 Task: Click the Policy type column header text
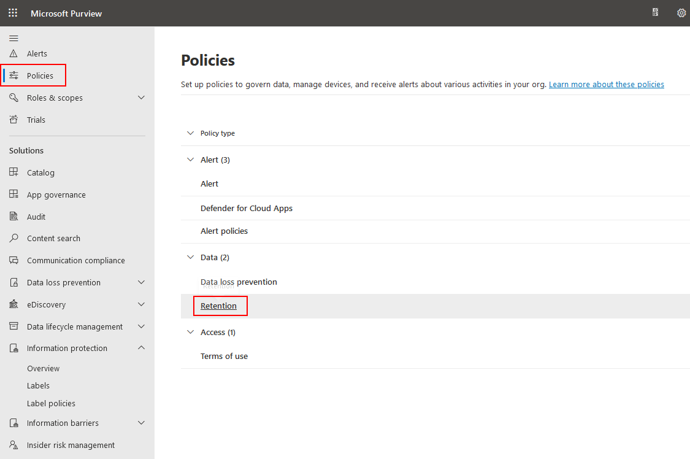217,133
